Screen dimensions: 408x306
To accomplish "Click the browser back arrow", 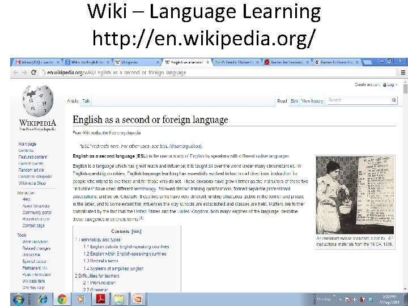I will click(16, 73).
